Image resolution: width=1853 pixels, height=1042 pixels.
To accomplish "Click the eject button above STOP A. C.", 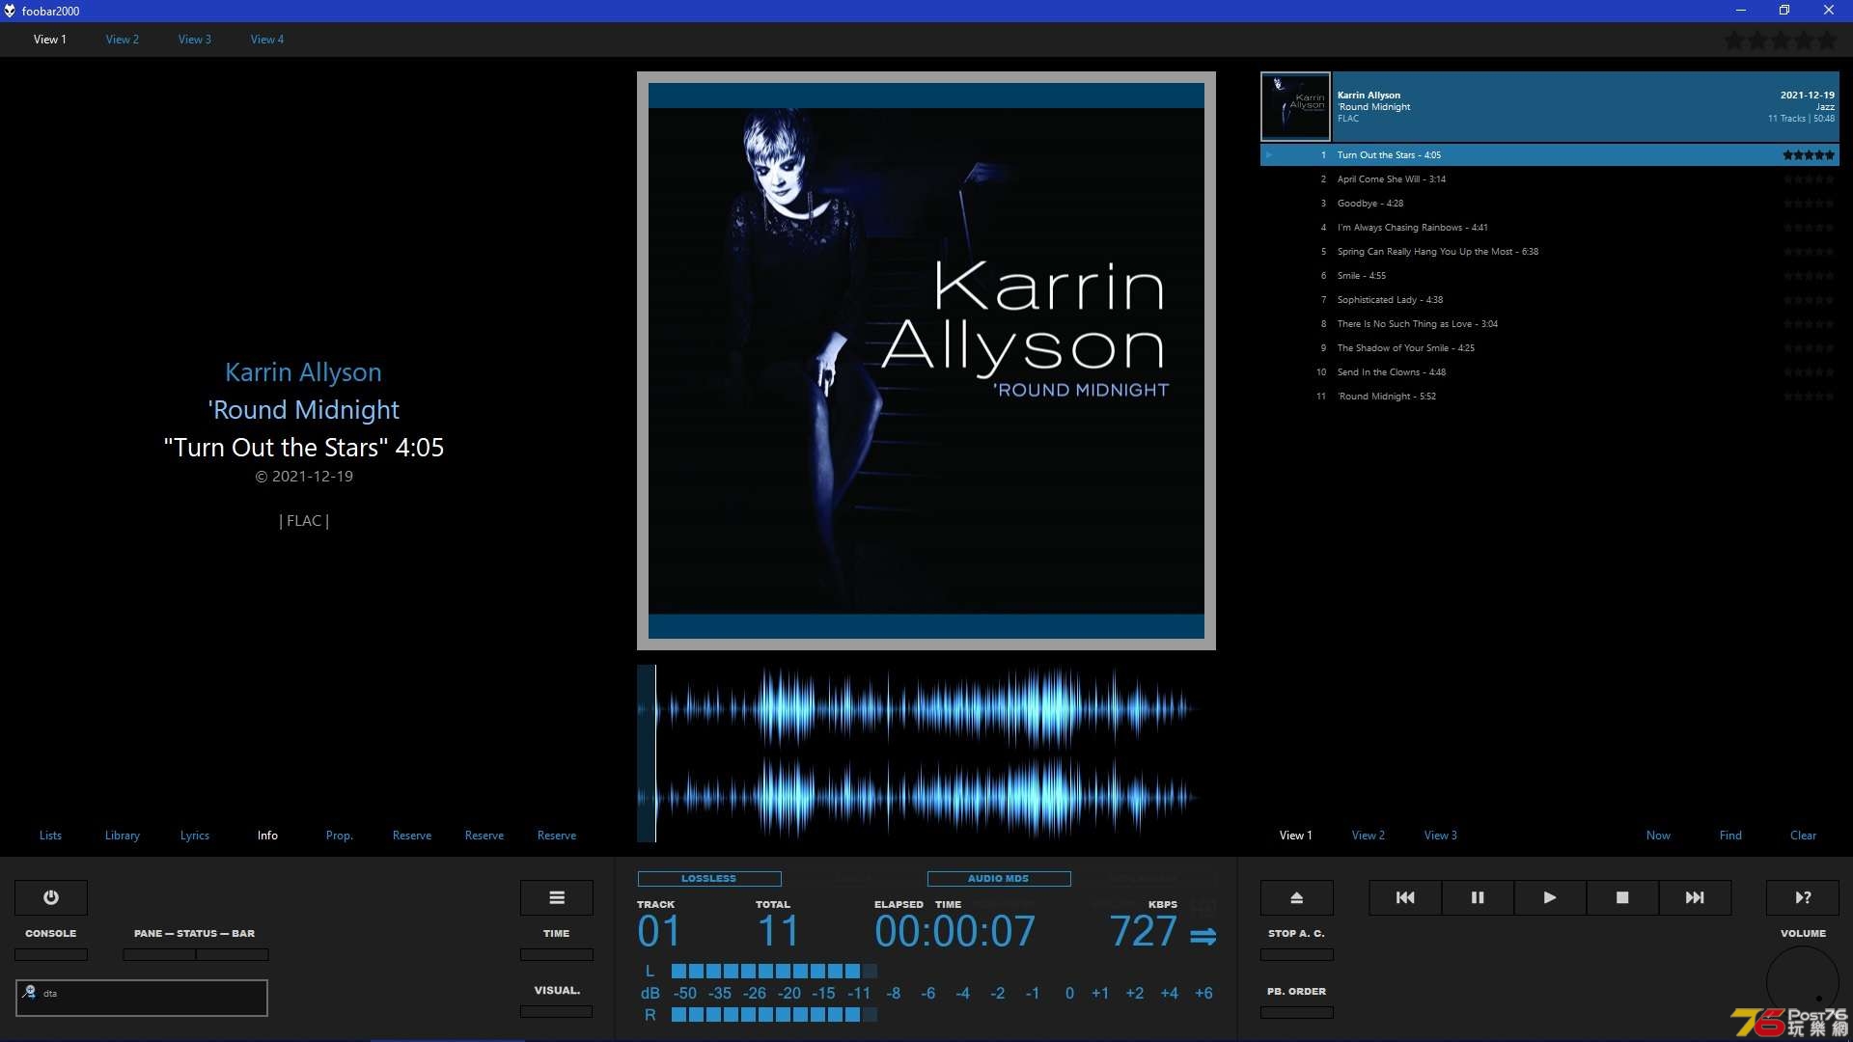I will [1297, 897].
